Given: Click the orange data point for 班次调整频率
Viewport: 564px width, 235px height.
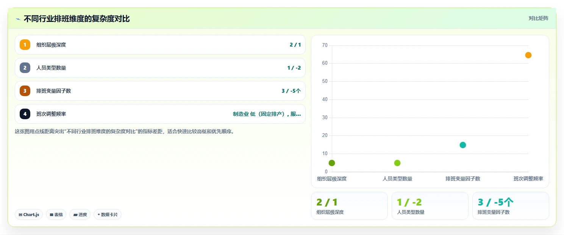Looking at the screenshot, I should pos(528,55).
